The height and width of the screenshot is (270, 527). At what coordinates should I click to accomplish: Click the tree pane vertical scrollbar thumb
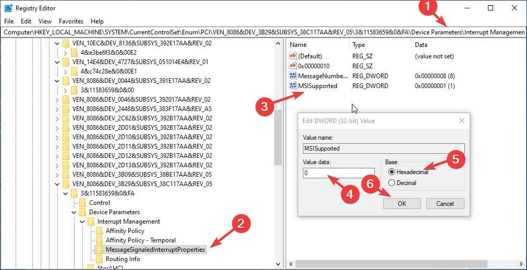[x=278, y=138]
